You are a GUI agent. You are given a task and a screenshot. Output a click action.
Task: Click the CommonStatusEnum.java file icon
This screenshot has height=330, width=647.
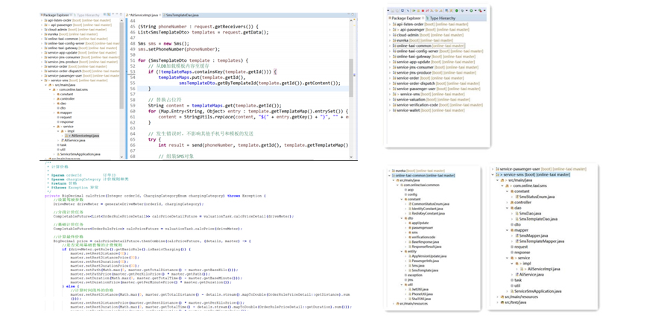pos(410,204)
